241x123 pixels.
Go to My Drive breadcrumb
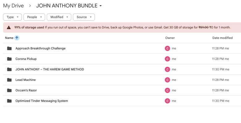click(x=13, y=6)
